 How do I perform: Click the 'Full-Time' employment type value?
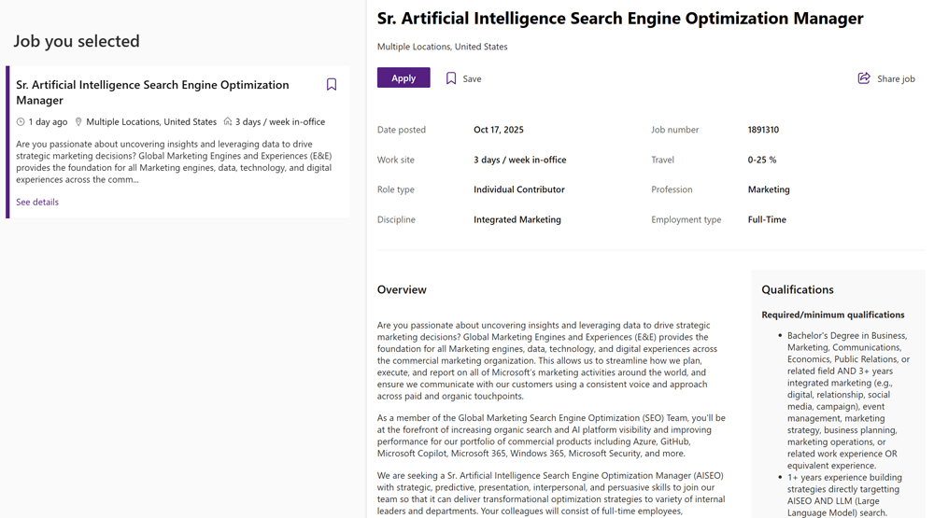pyautogui.click(x=767, y=219)
